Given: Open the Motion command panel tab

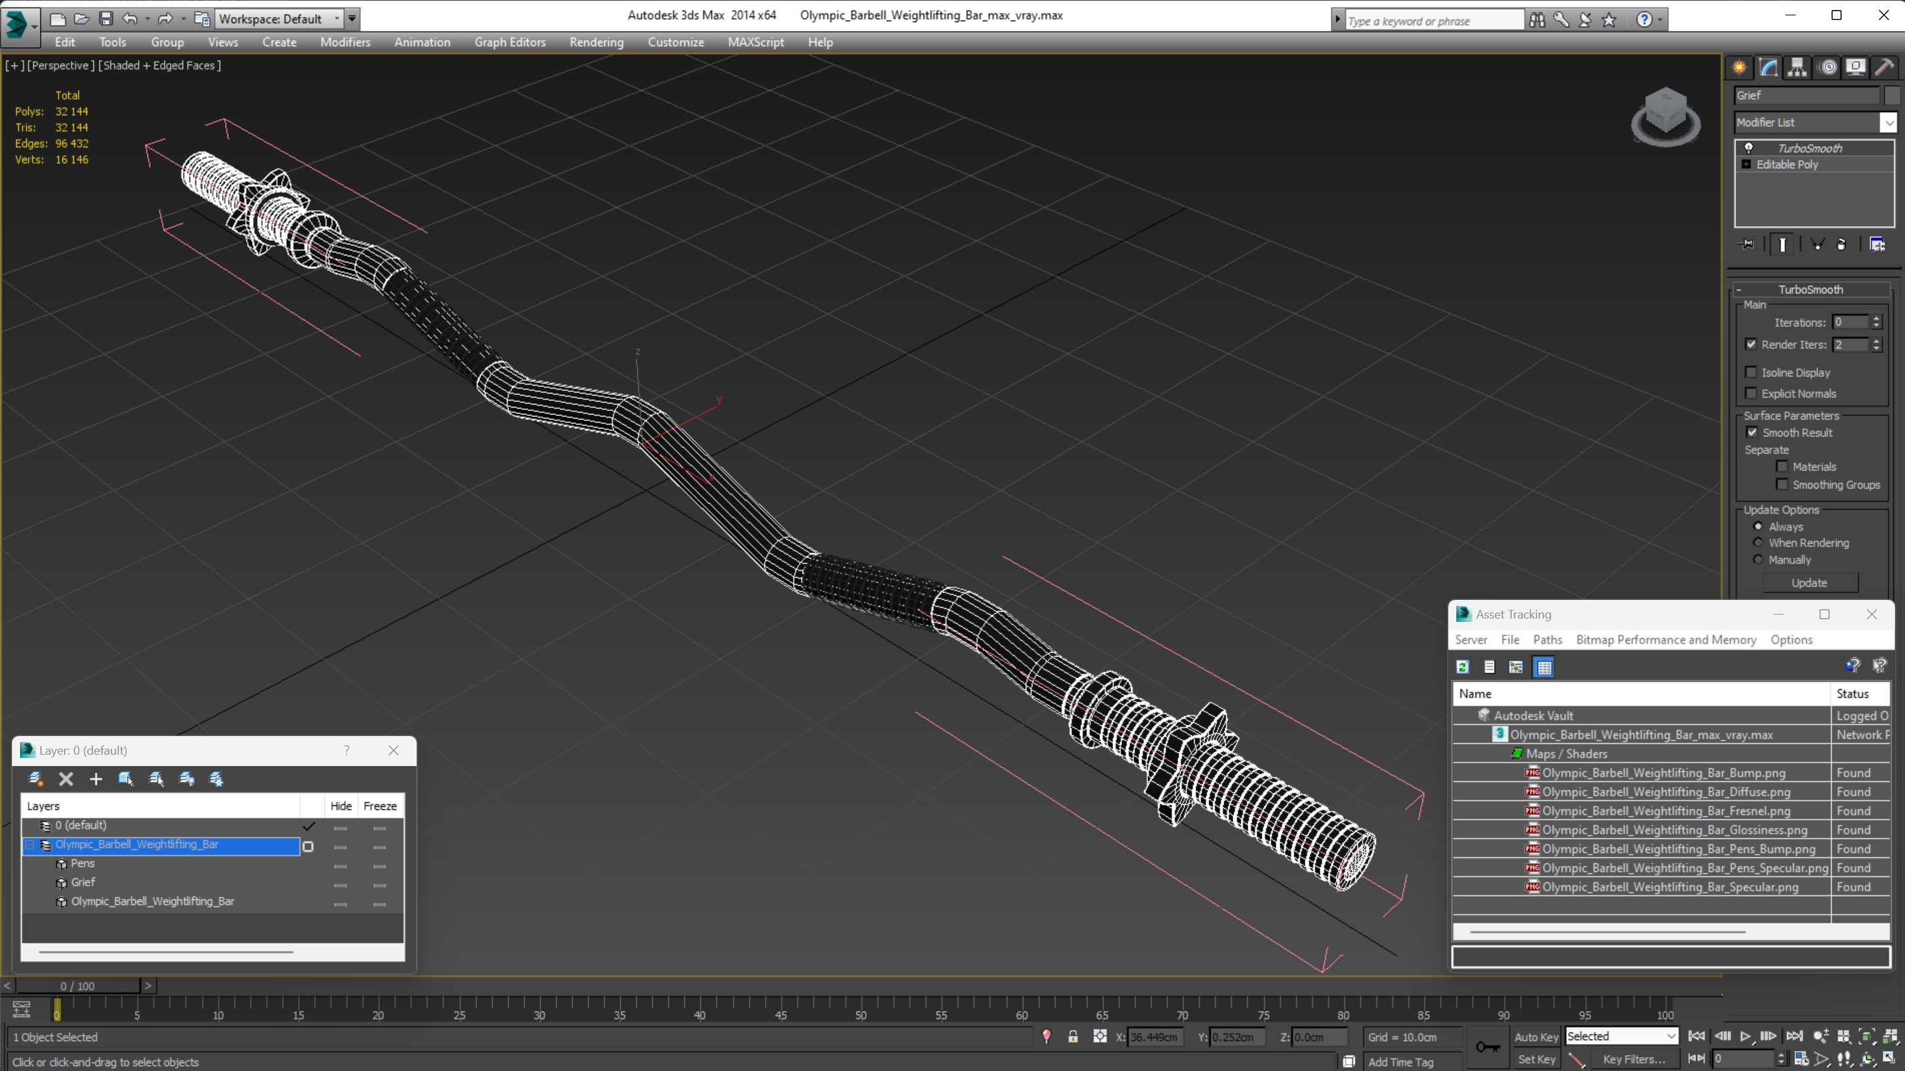Looking at the screenshot, I should click(x=1828, y=67).
